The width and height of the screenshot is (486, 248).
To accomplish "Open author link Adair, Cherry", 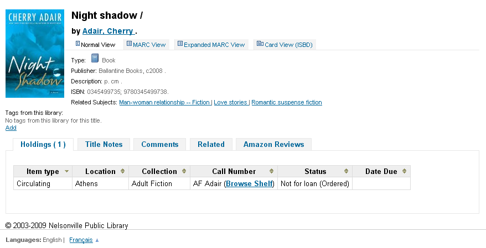I will point(108,31).
